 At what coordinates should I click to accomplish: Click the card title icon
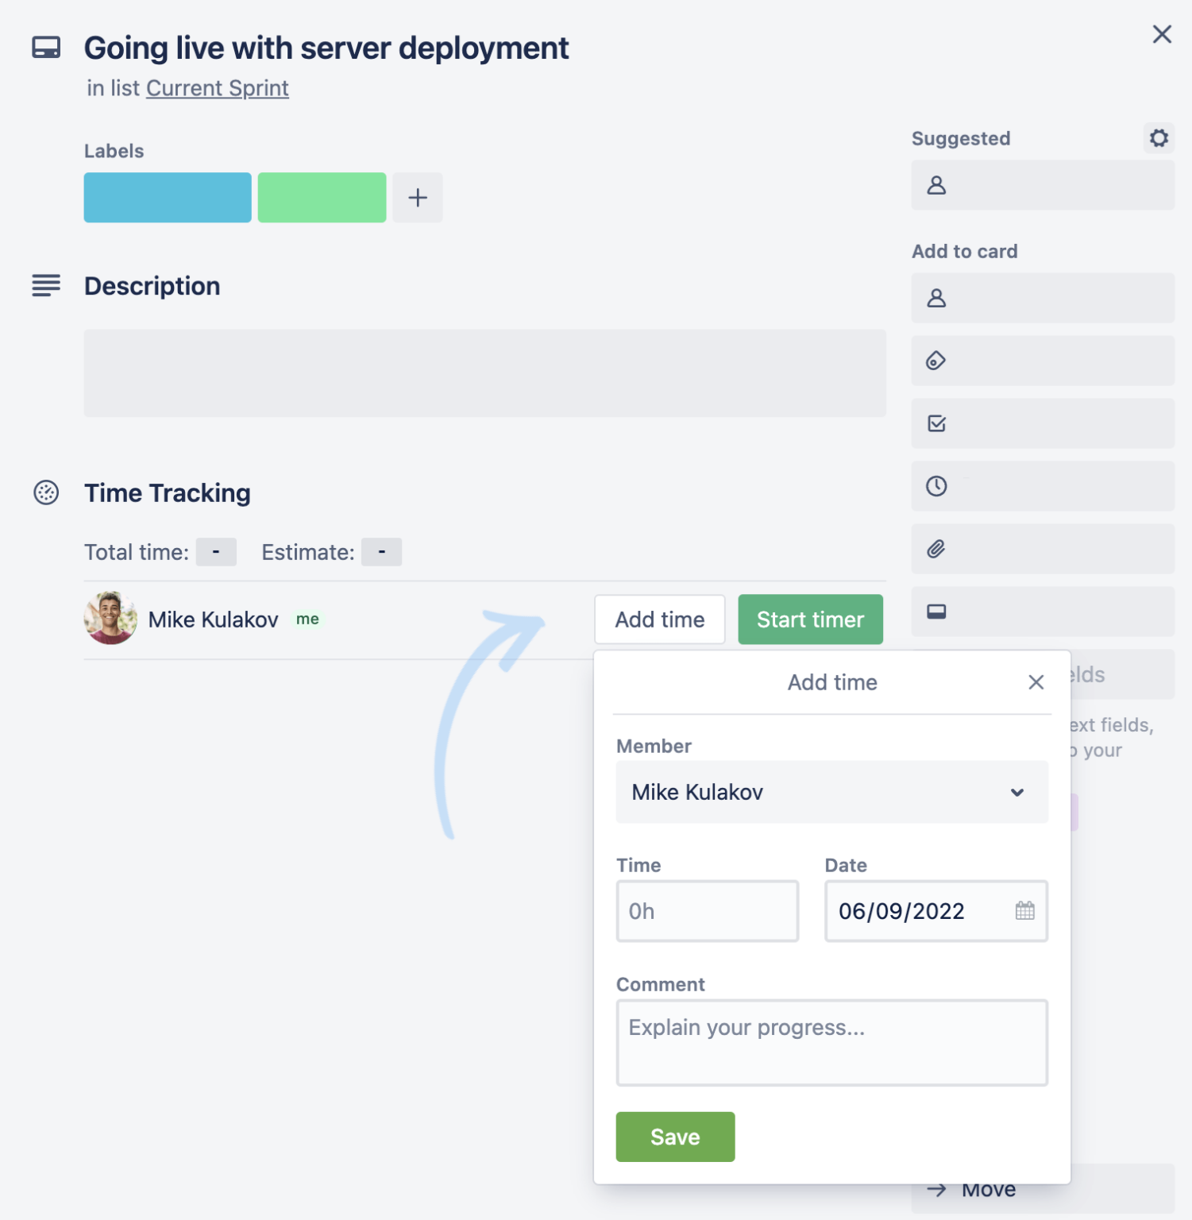(x=45, y=48)
